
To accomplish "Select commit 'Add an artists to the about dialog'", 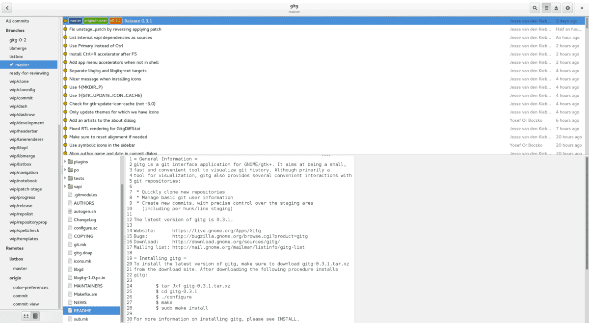I will pyautogui.click(x=323, y=120).
